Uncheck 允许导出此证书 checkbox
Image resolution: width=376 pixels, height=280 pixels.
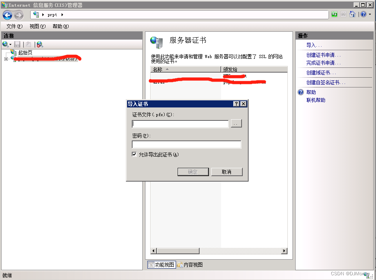(x=134, y=154)
